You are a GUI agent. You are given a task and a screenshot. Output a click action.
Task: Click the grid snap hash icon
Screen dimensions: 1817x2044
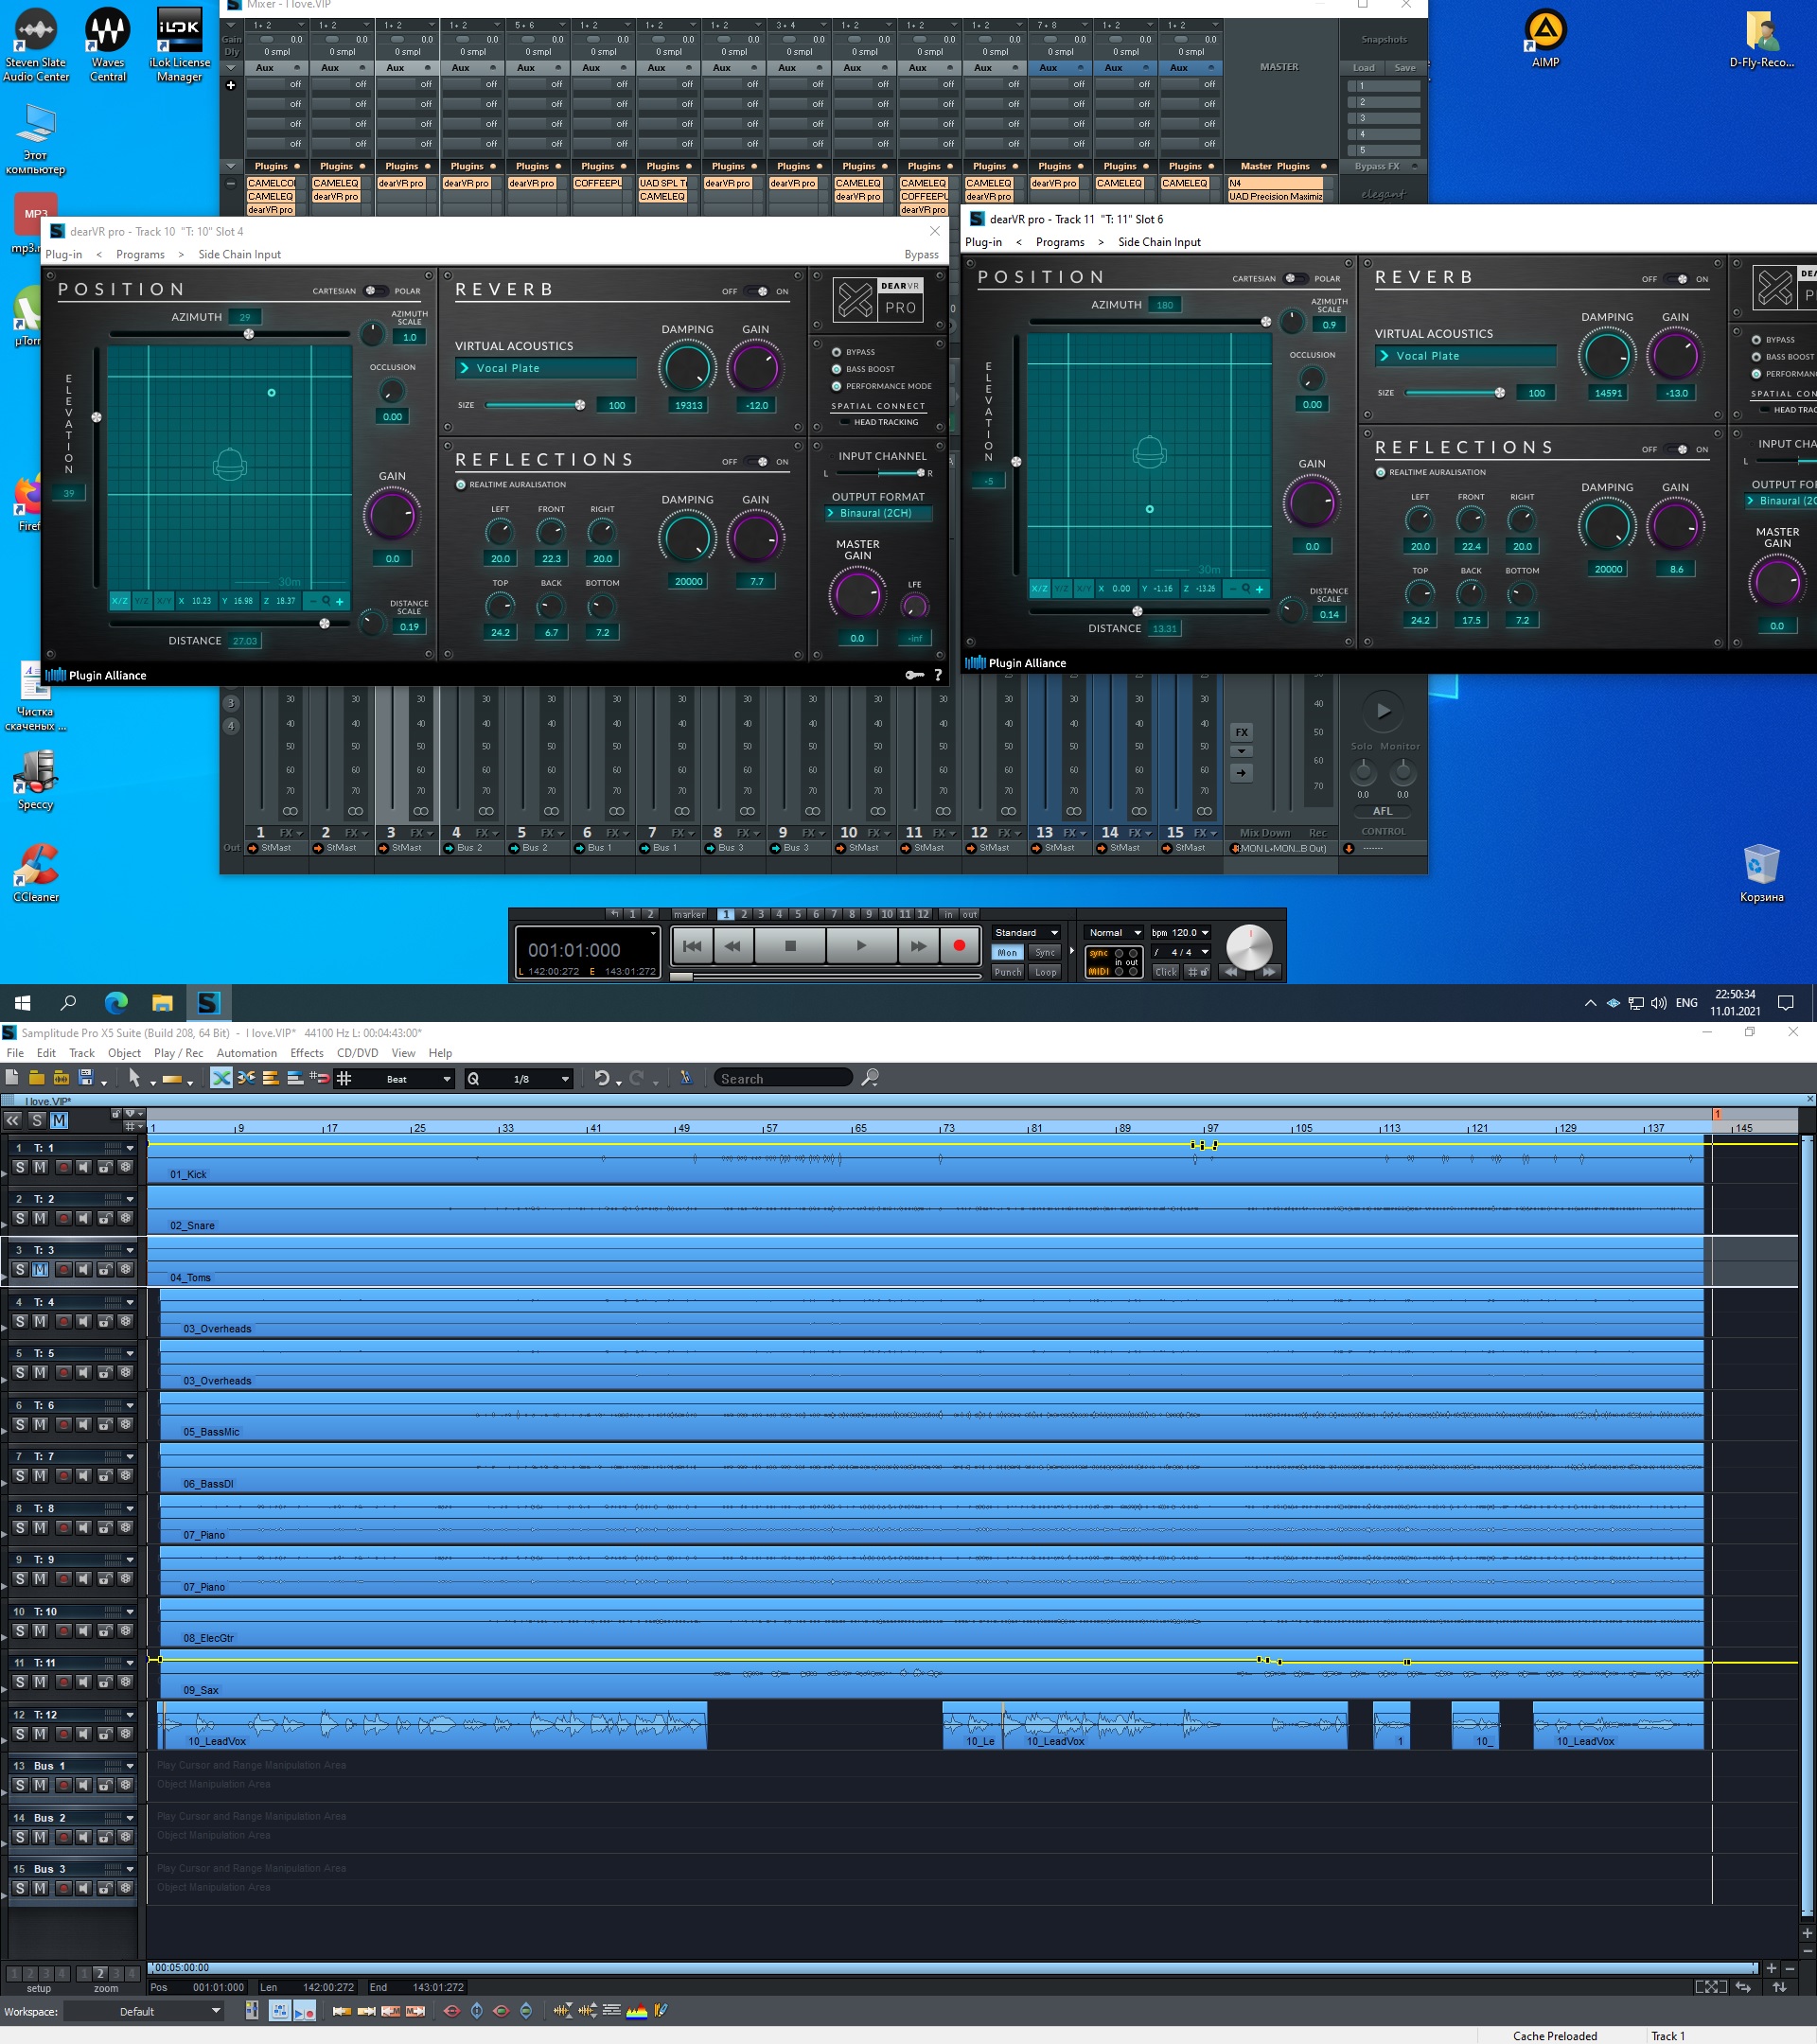344,1078
